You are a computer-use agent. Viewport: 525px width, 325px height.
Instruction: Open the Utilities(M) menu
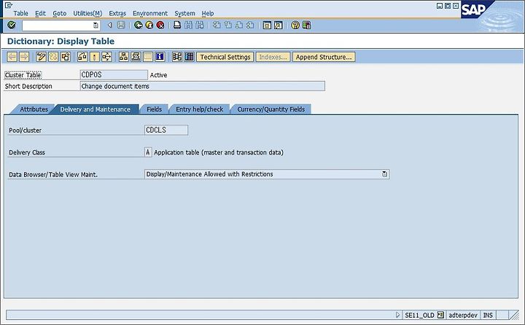pyautogui.click(x=87, y=13)
